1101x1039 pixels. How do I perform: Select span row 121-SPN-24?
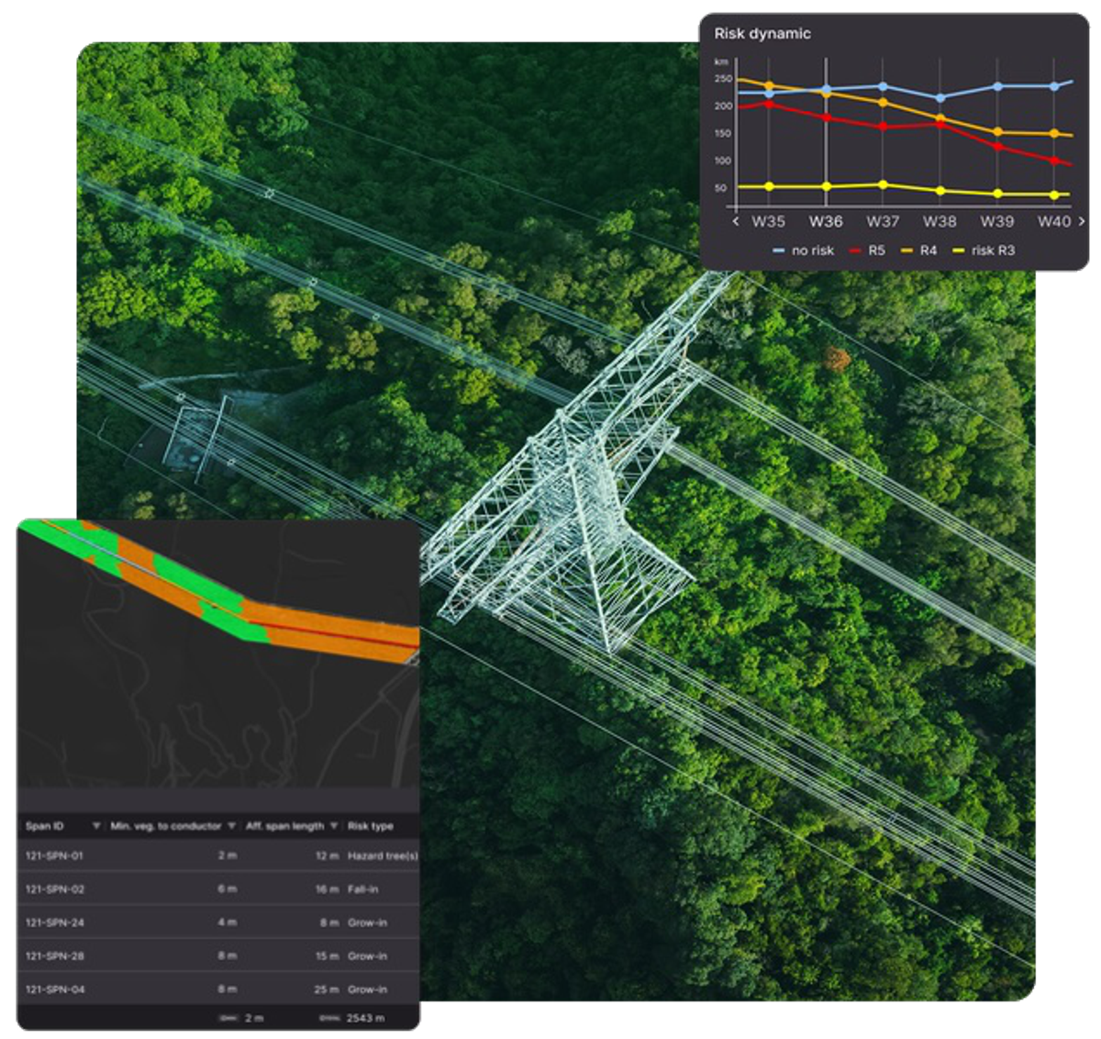pyautogui.click(x=218, y=922)
